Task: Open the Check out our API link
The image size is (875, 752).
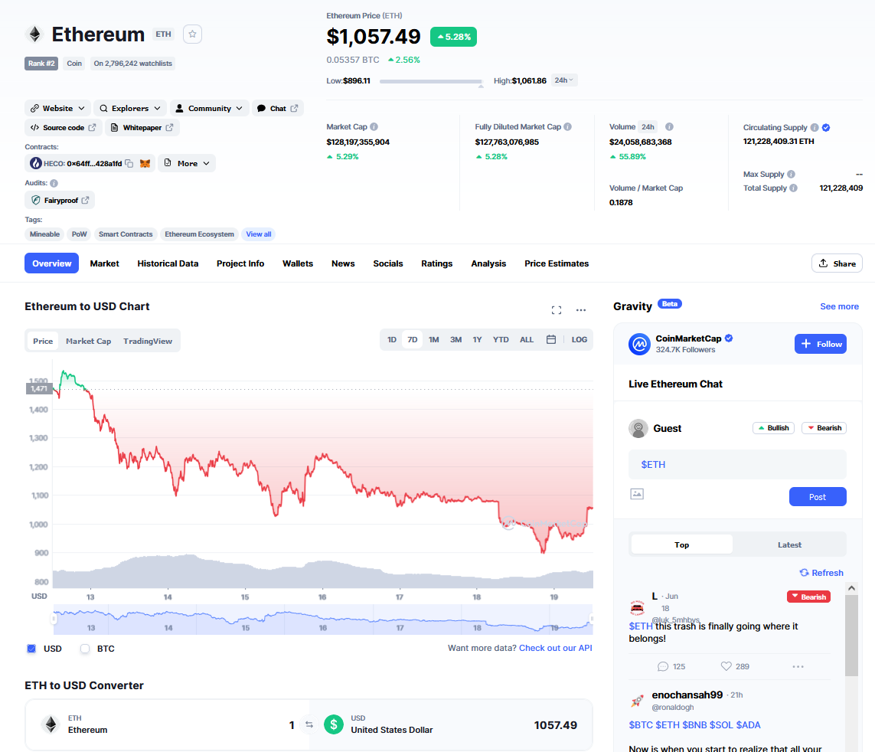Action: click(555, 648)
